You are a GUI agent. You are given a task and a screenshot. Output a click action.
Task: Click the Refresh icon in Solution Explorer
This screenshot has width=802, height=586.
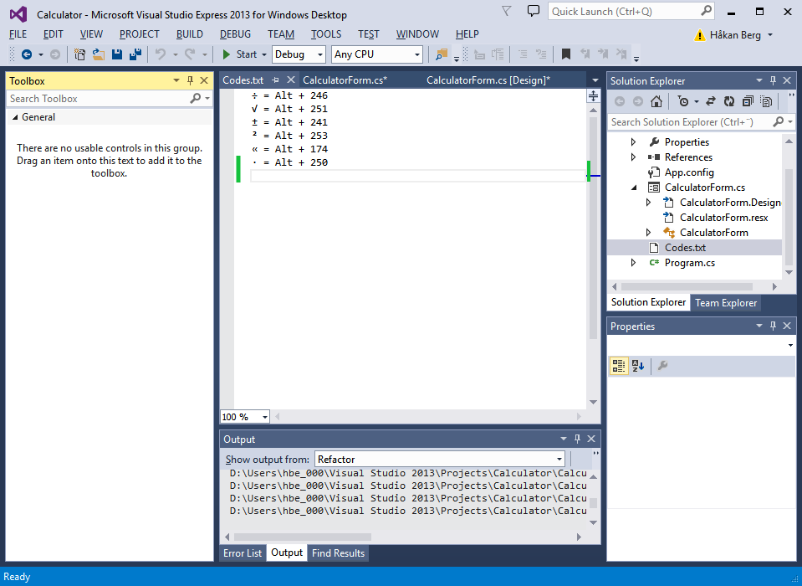(729, 101)
